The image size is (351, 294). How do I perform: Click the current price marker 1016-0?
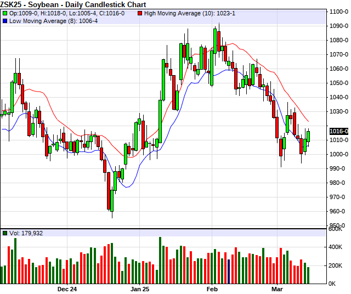click(339, 131)
